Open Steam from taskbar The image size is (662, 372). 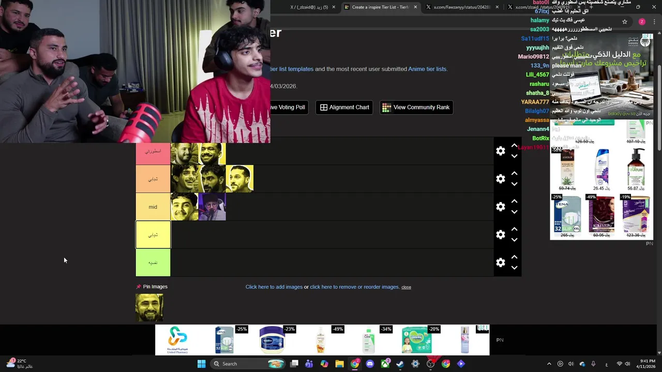[x=400, y=364]
